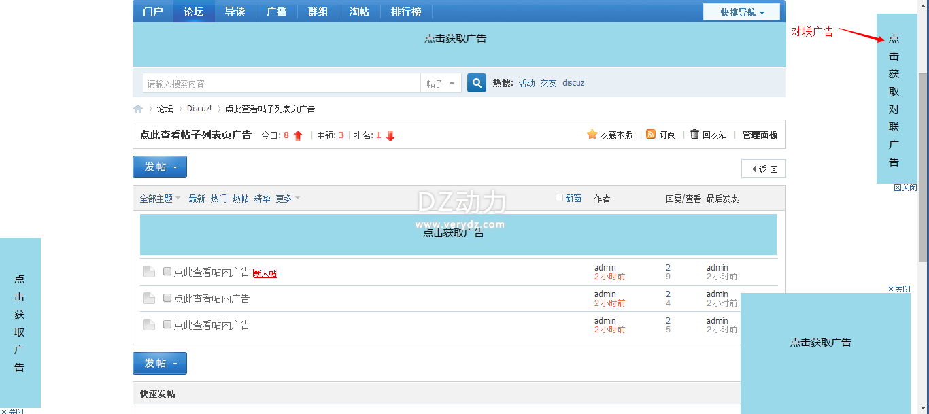This screenshot has height=414, width=929.
Task: Click into the search input field
Action: coord(282,84)
